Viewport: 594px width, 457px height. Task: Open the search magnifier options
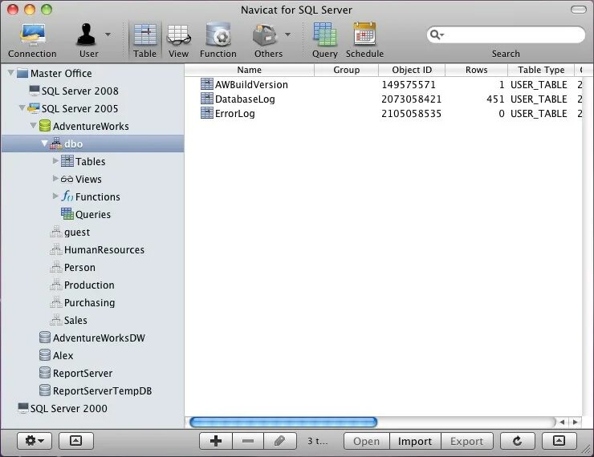[x=437, y=34]
